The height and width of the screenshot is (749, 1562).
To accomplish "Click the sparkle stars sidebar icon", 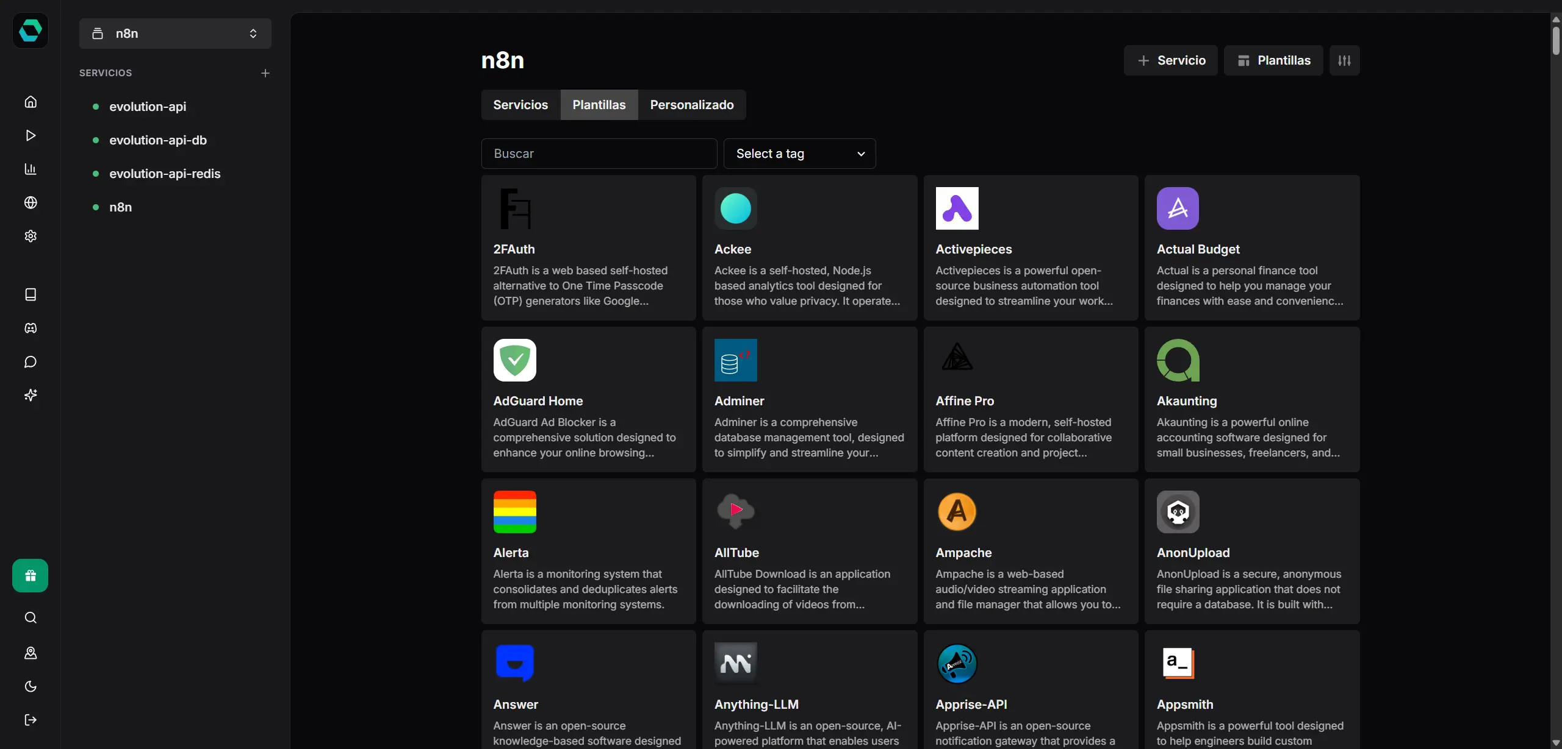I will click(x=31, y=396).
